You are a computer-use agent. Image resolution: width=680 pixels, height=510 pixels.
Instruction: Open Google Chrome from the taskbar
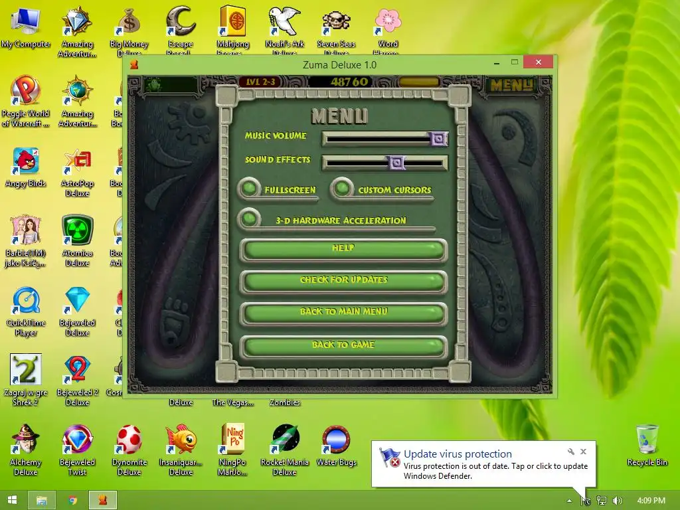coord(72,500)
